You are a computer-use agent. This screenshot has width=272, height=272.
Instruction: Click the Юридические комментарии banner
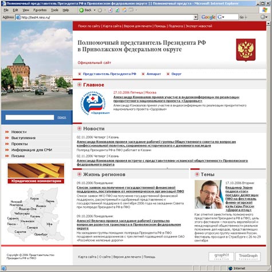(x=36, y=174)
